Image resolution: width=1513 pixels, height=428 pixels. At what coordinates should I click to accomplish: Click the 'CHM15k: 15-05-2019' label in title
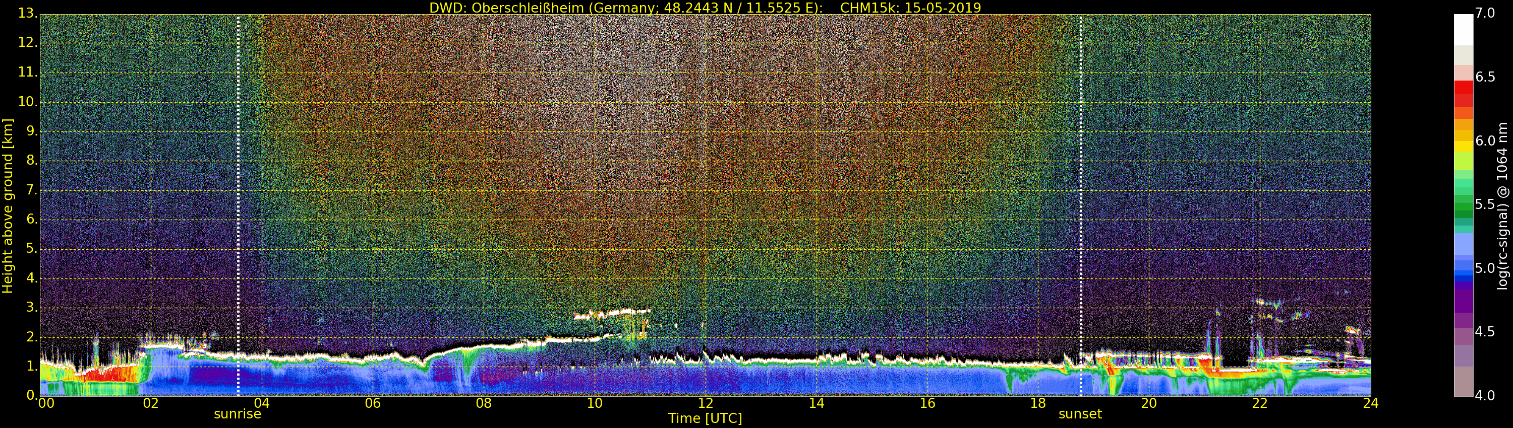910,8
